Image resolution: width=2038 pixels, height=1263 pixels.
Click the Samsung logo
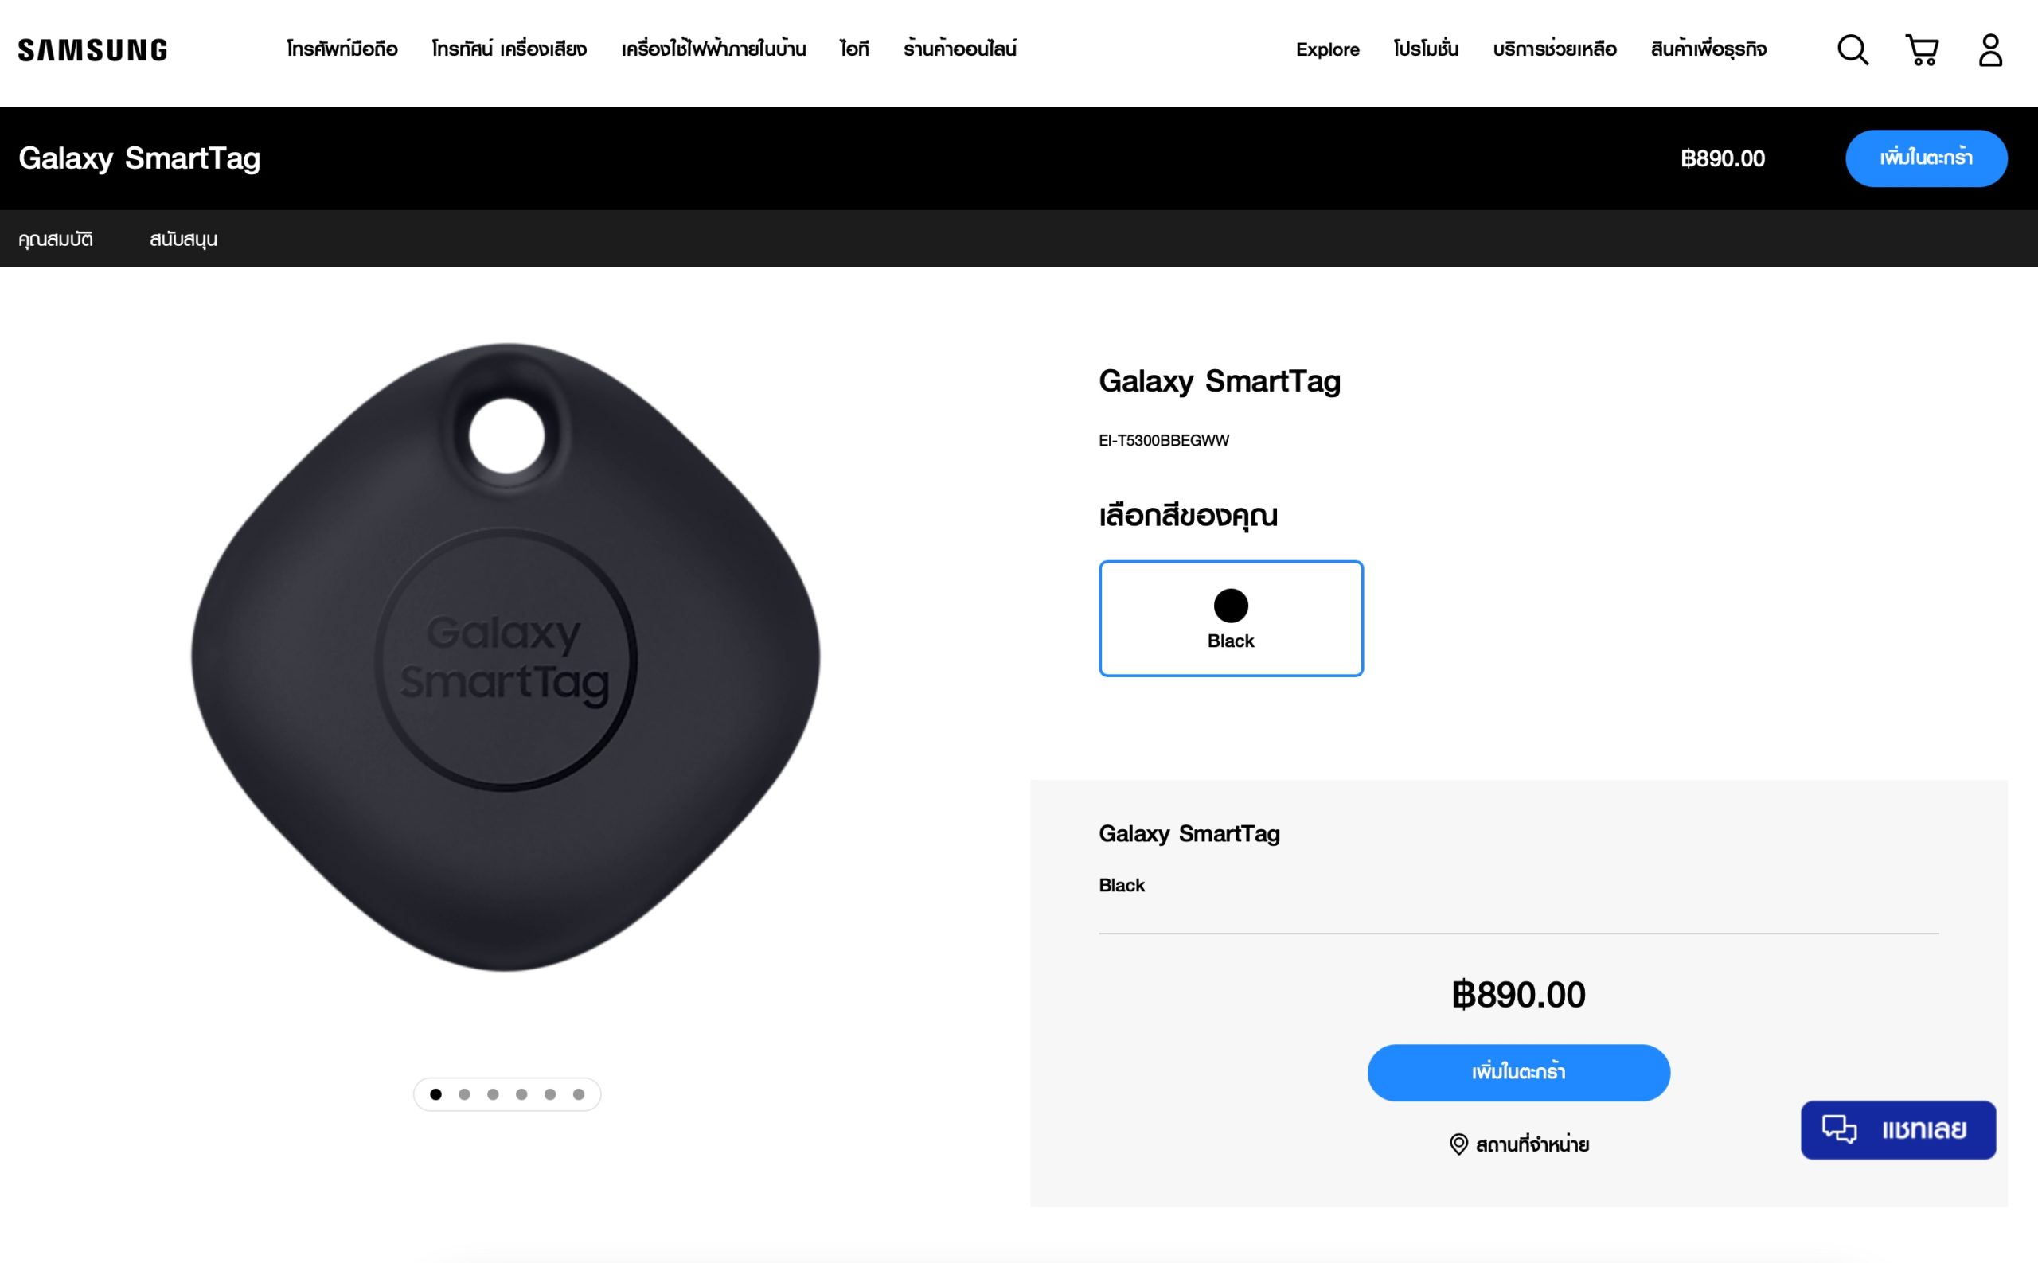(x=93, y=50)
